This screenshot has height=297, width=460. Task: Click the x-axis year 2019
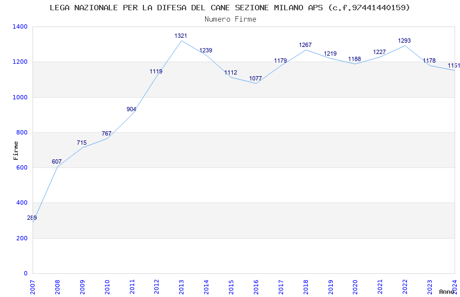pos(331,287)
